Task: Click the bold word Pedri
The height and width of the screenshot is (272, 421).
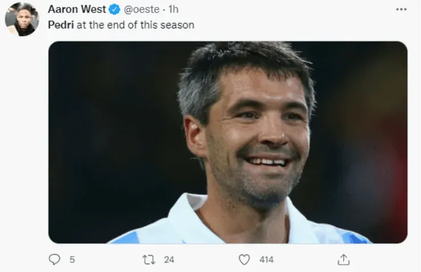Action: click(60, 26)
